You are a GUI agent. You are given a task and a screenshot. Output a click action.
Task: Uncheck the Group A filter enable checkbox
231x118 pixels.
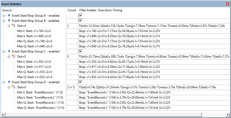81,15
